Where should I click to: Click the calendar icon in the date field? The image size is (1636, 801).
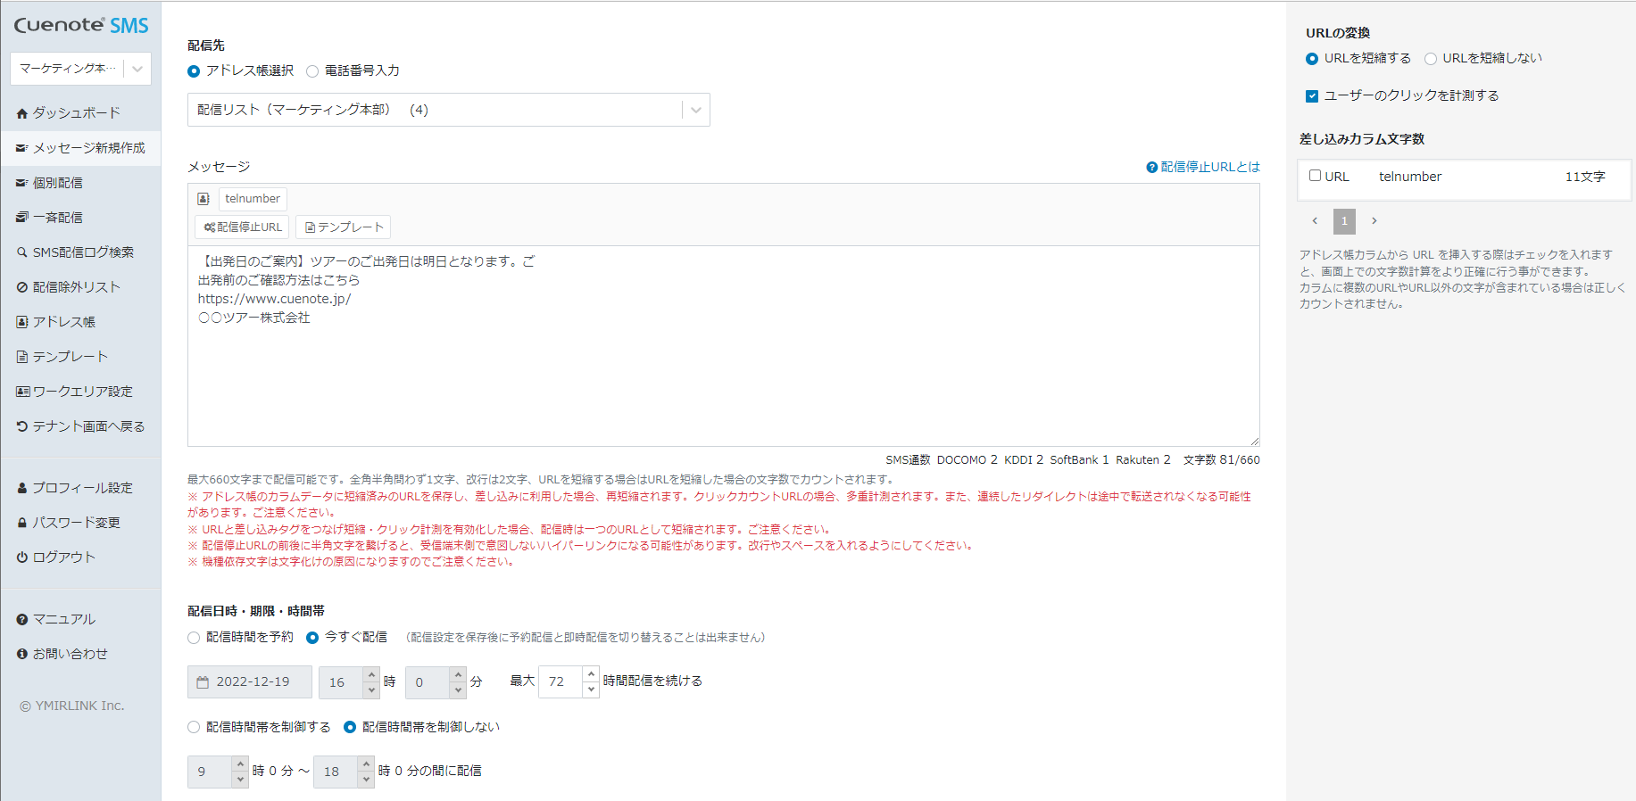tap(203, 682)
